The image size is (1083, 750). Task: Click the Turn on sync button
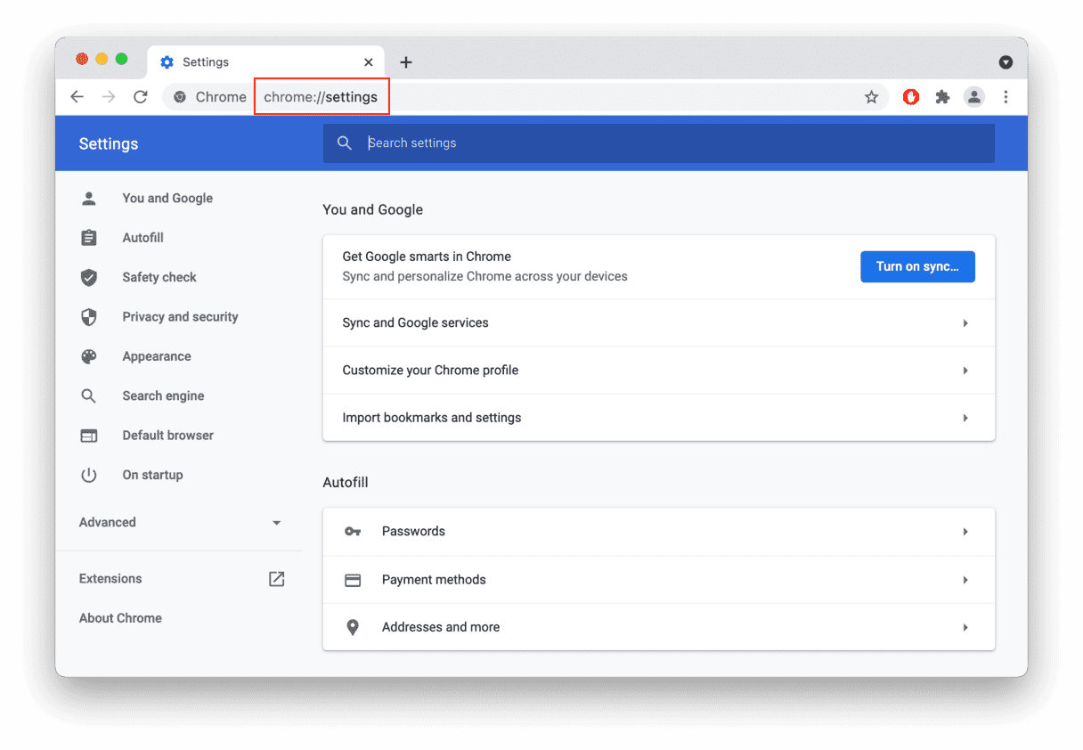pos(916,266)
